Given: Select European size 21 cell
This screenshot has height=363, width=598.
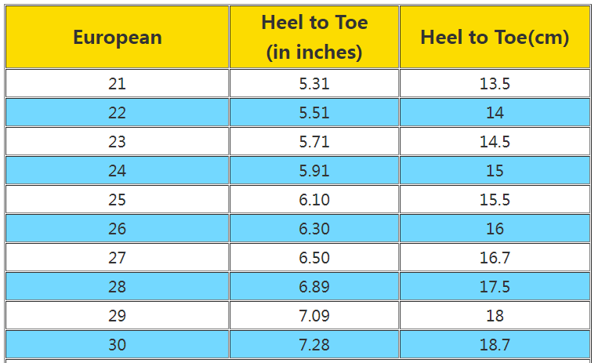Looking at the screenshot, I should [x=117, y=83].
